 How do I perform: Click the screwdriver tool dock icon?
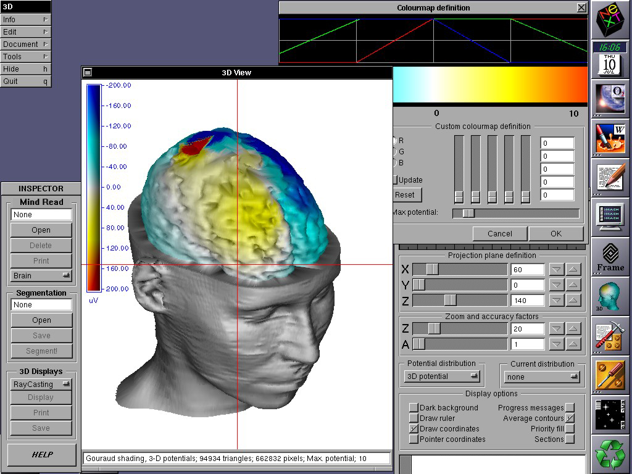610,375
